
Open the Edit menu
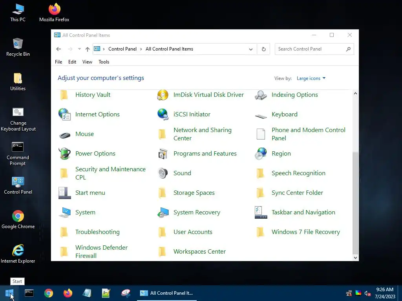point(72,62)
